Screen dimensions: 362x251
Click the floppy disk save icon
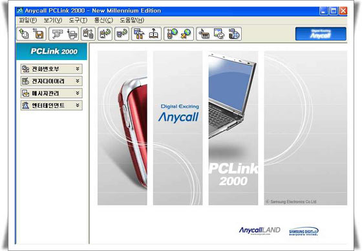point(38,34)
